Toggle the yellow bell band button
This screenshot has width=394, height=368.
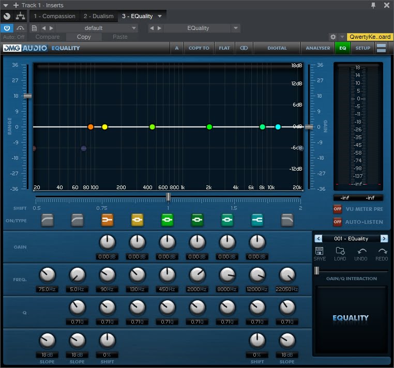137,220
